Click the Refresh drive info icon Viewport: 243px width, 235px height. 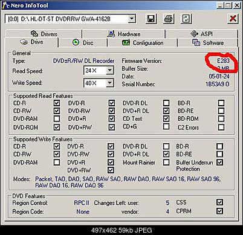[x=186, y=19]
